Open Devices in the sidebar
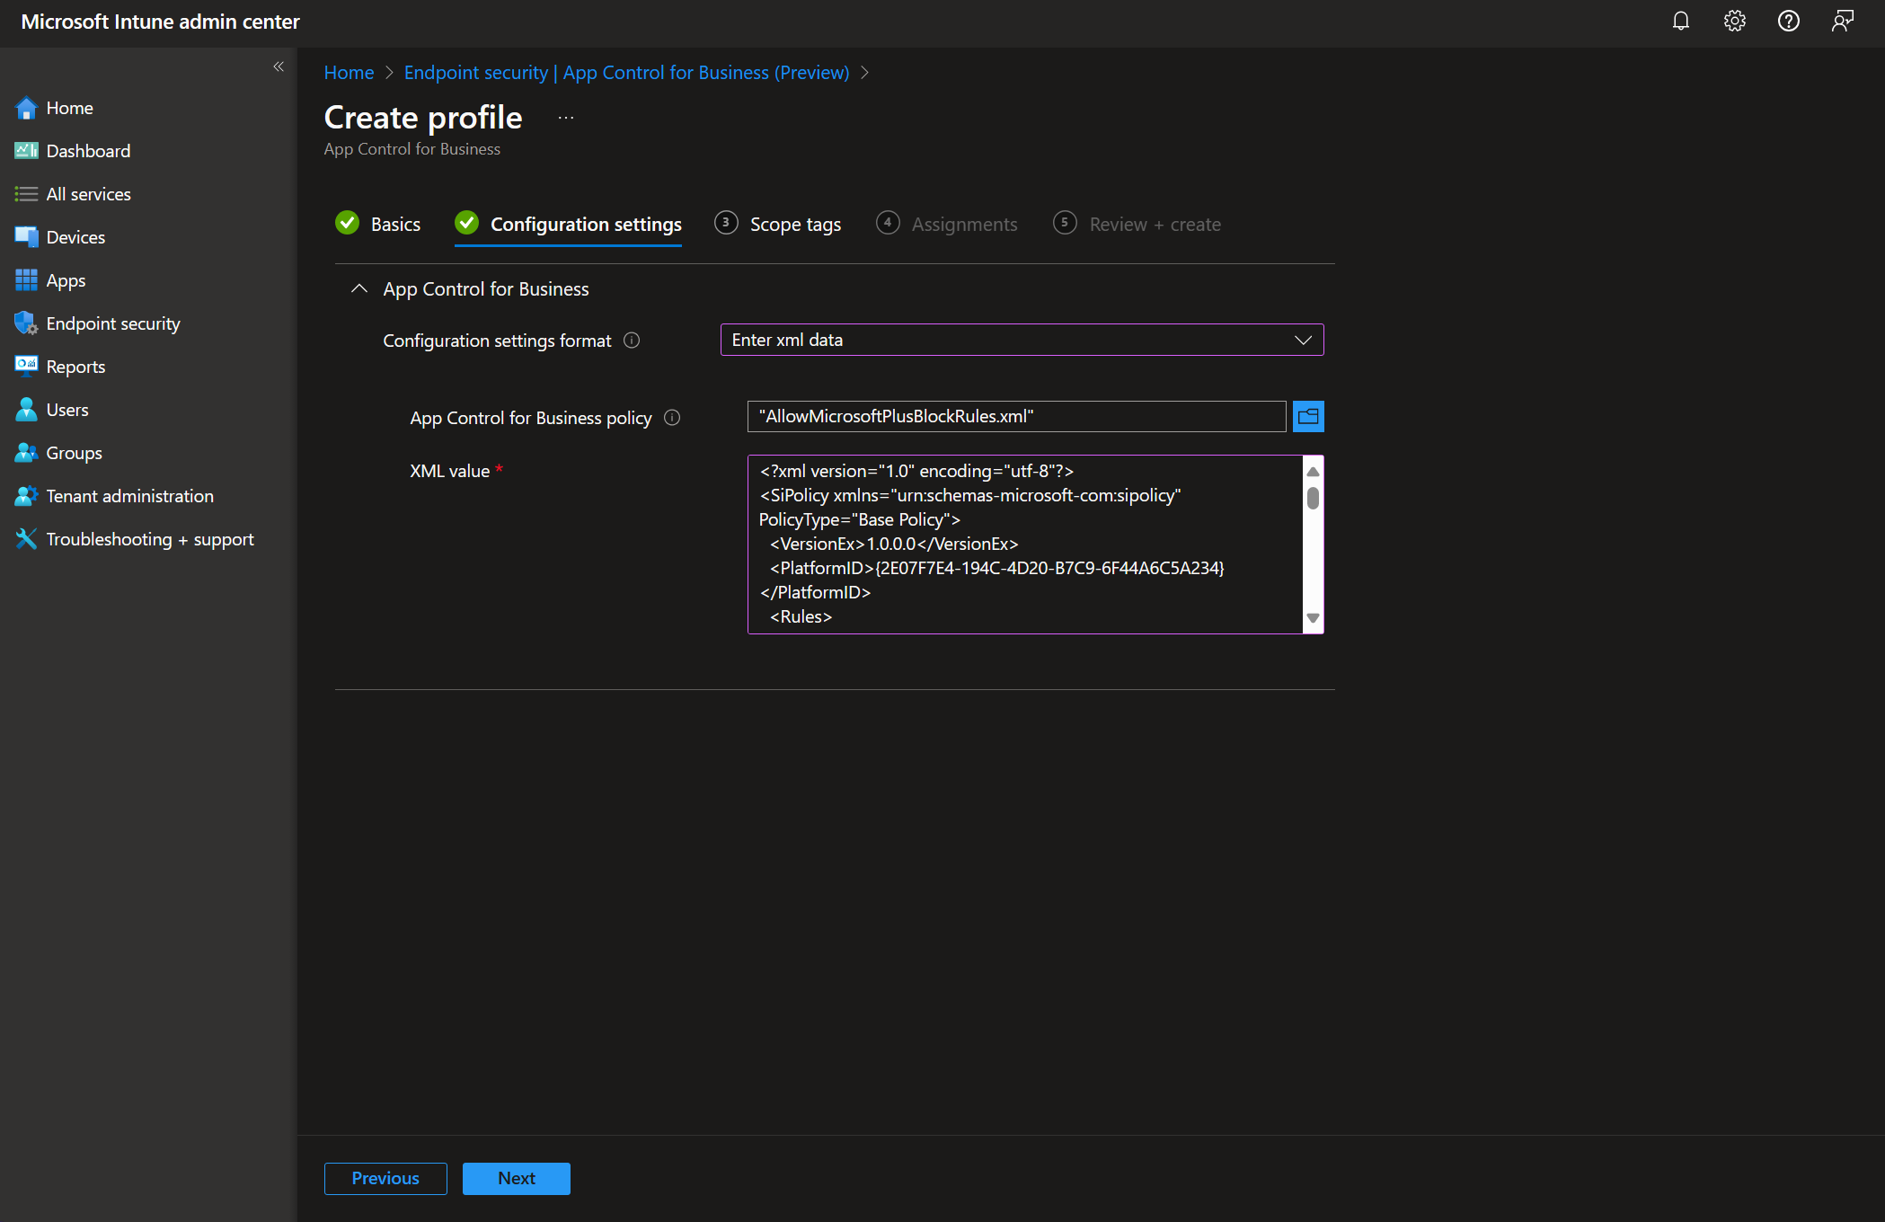This screenshot has height=1222, width=1885. (75, 237)
